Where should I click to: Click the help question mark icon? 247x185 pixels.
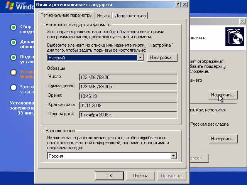[178, 4]
